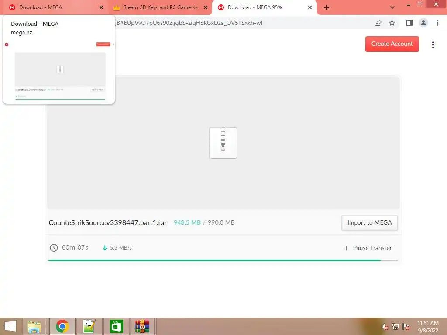447x335 pixels.
Task: Click the zip archive file icon
Action: pos(223,143)
